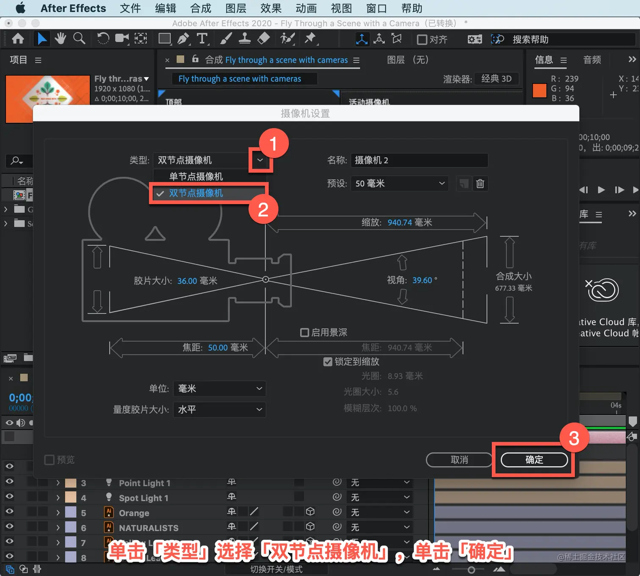Open the 动画 menu
Viewport: 640px width, 576px height.
306,8
